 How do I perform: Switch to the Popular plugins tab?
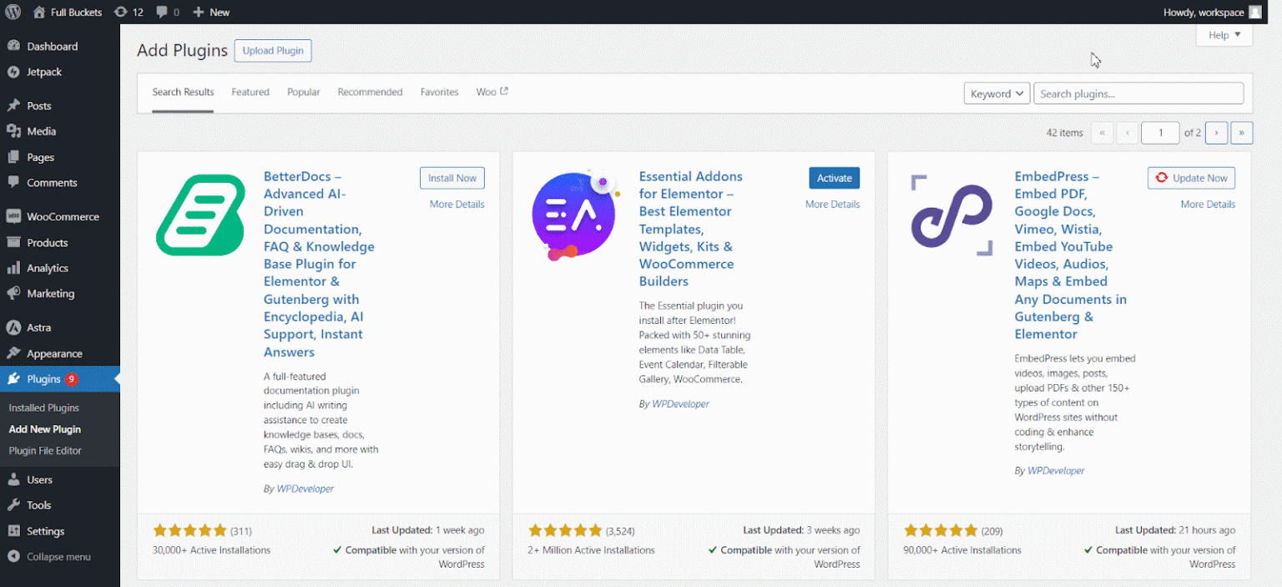coord(303,92)
